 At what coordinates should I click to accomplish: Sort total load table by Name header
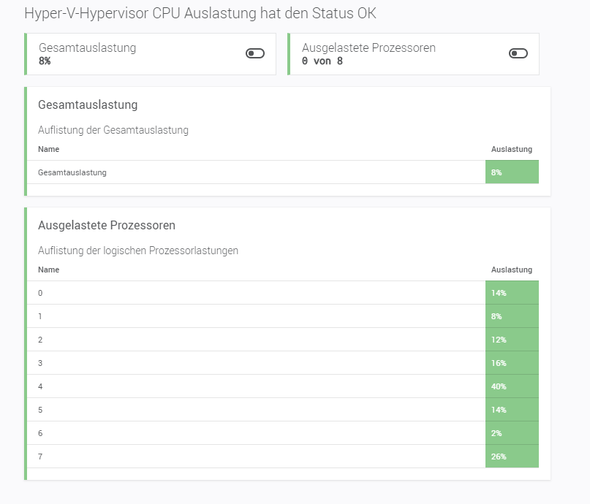[48, 149]
